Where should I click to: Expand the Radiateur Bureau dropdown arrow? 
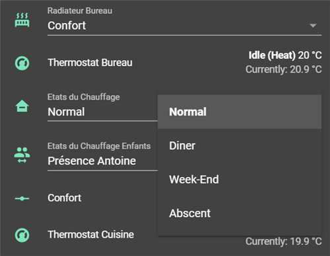(x=313, y=26)
